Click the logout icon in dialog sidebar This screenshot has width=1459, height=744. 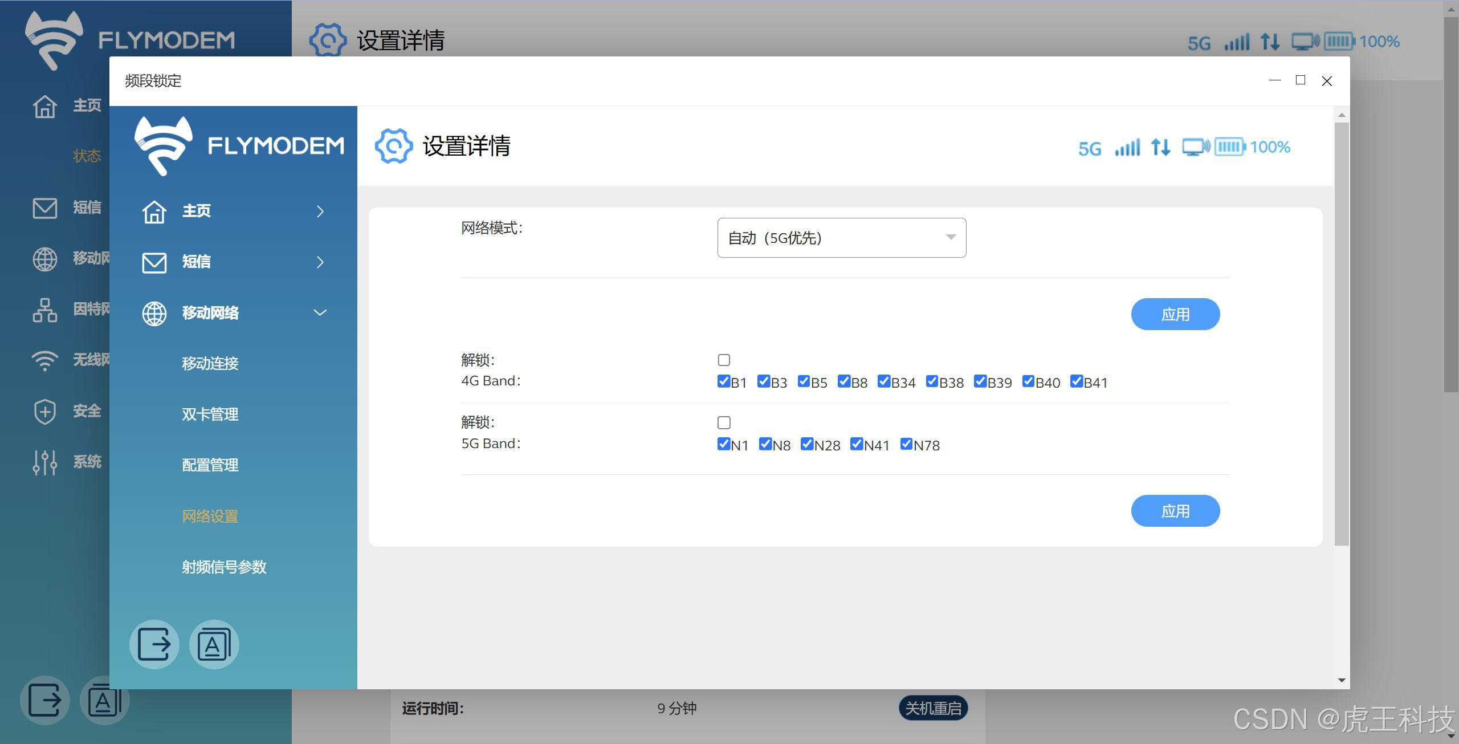tap(154, 644)
